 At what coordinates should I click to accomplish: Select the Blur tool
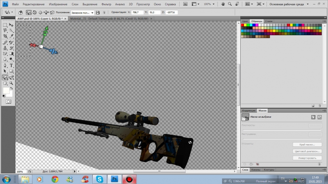(x=5, y=59)
